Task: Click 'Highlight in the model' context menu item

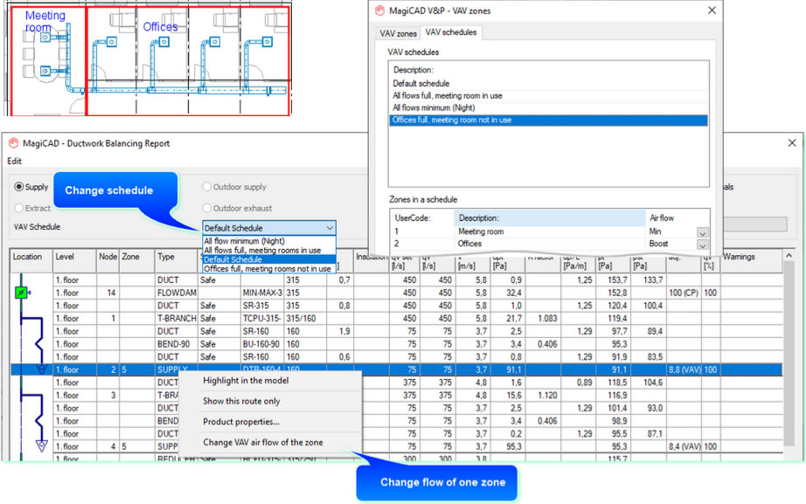Action: (x=246, y=380)
